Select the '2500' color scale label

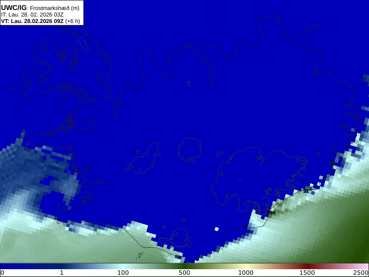click(361, 273)
